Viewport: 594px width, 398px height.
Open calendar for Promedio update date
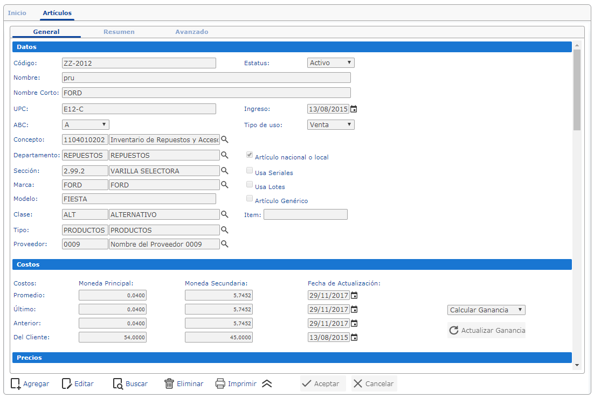(x=354, y=295)
